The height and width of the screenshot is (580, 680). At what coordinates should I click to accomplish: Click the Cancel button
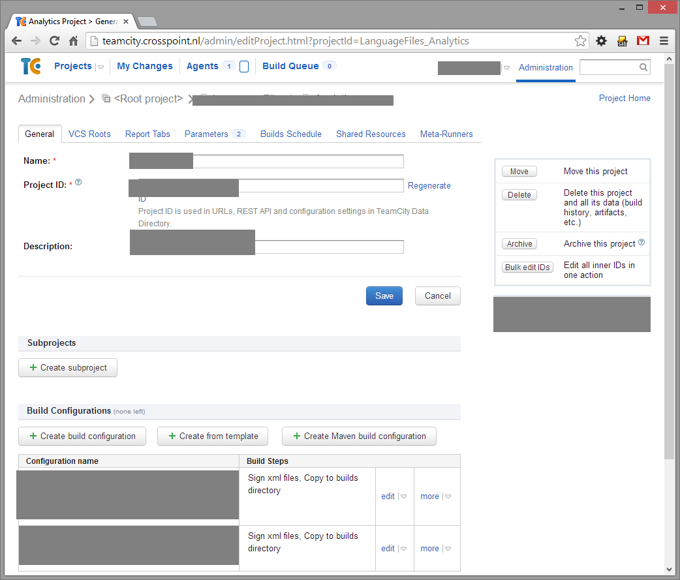[x=437, y=296]
